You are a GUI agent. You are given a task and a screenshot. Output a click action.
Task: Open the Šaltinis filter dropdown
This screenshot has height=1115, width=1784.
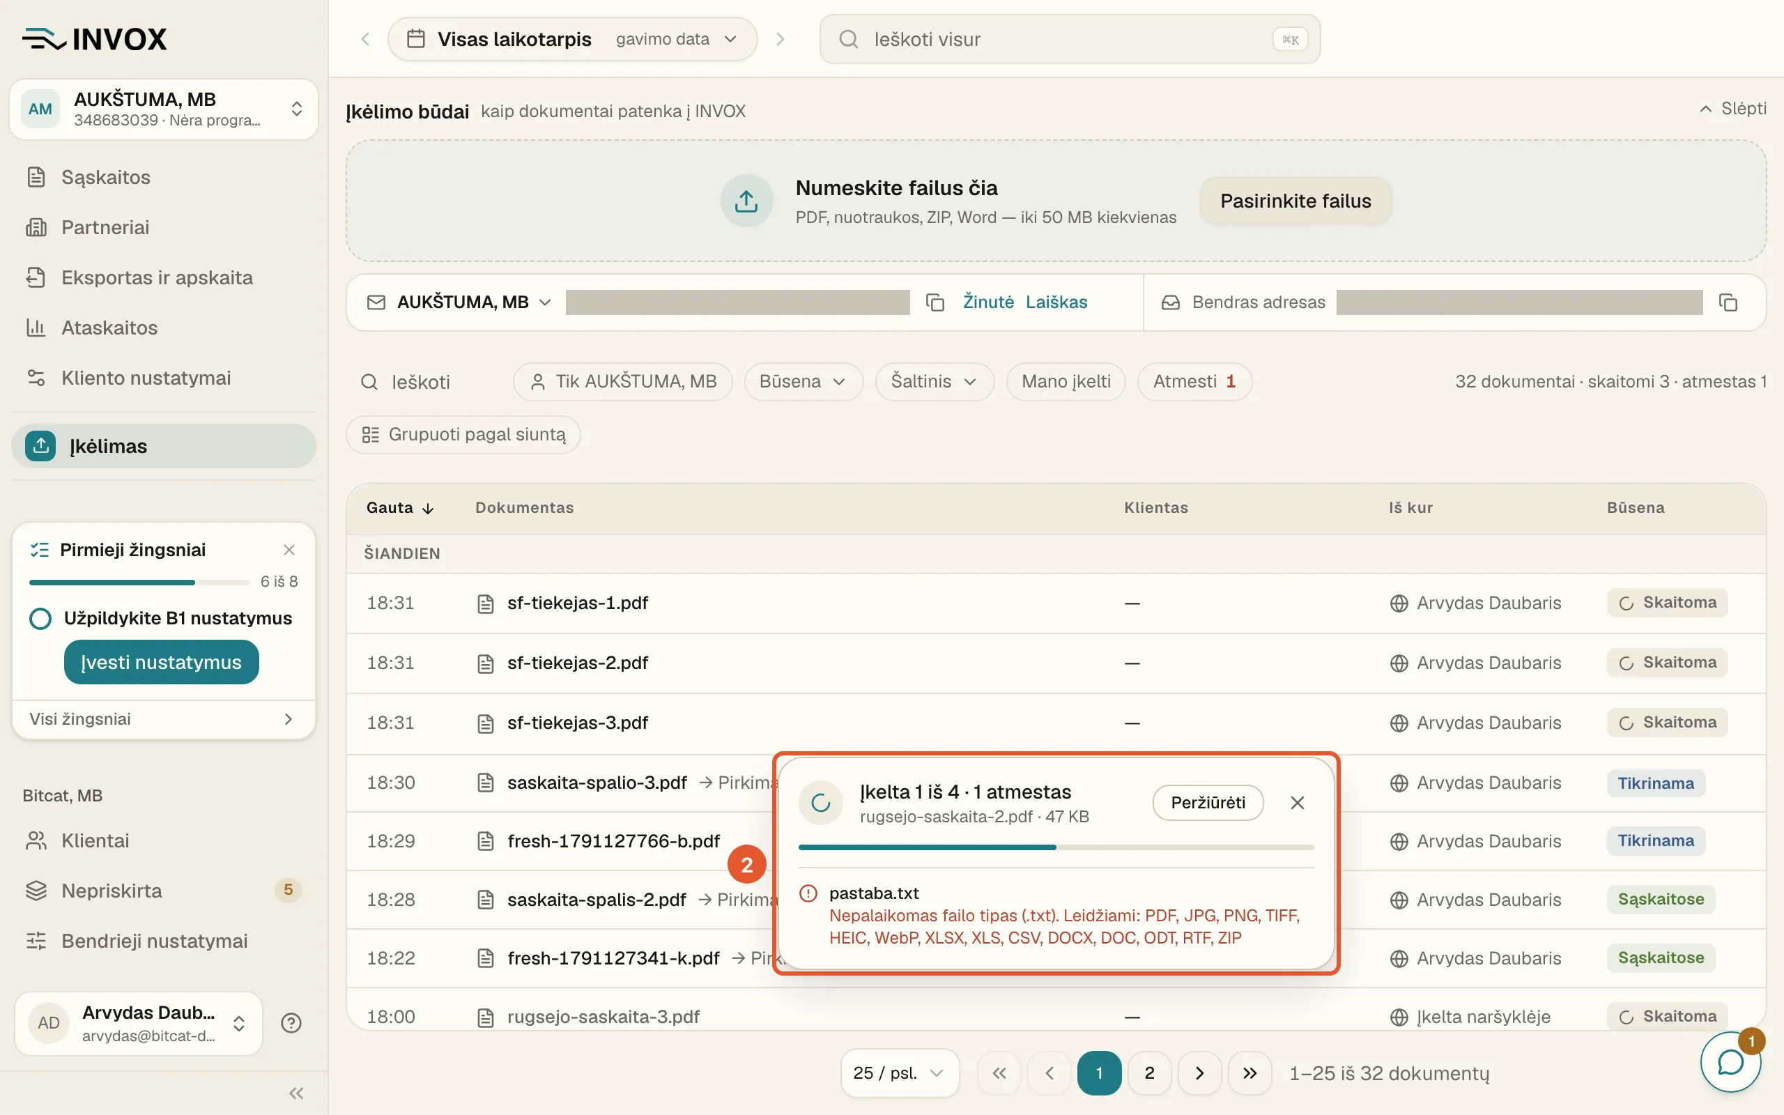[x=934, y=381]
